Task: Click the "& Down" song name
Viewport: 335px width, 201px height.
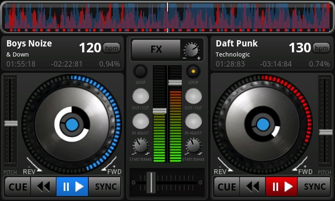Action: tap(18, 54)
